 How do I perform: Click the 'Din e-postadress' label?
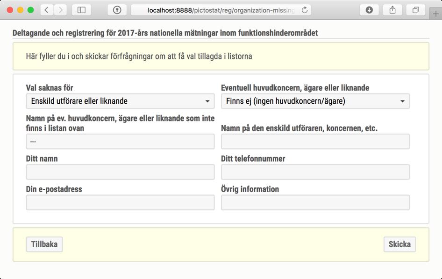tap(54, 189)
